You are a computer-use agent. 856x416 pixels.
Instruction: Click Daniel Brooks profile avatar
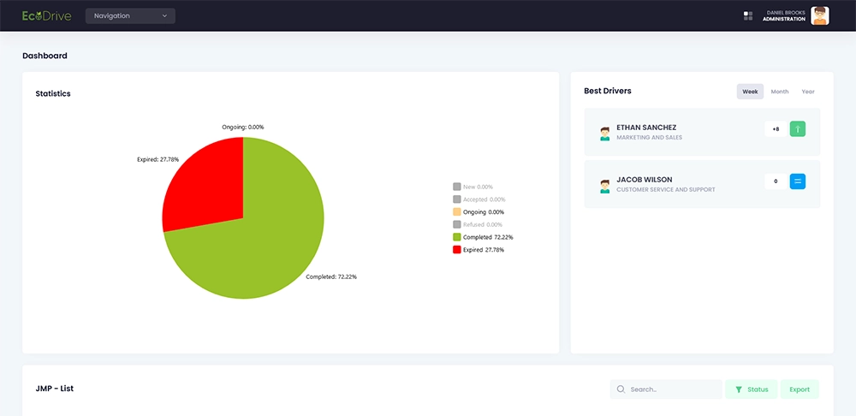click(x=819, y=15)
